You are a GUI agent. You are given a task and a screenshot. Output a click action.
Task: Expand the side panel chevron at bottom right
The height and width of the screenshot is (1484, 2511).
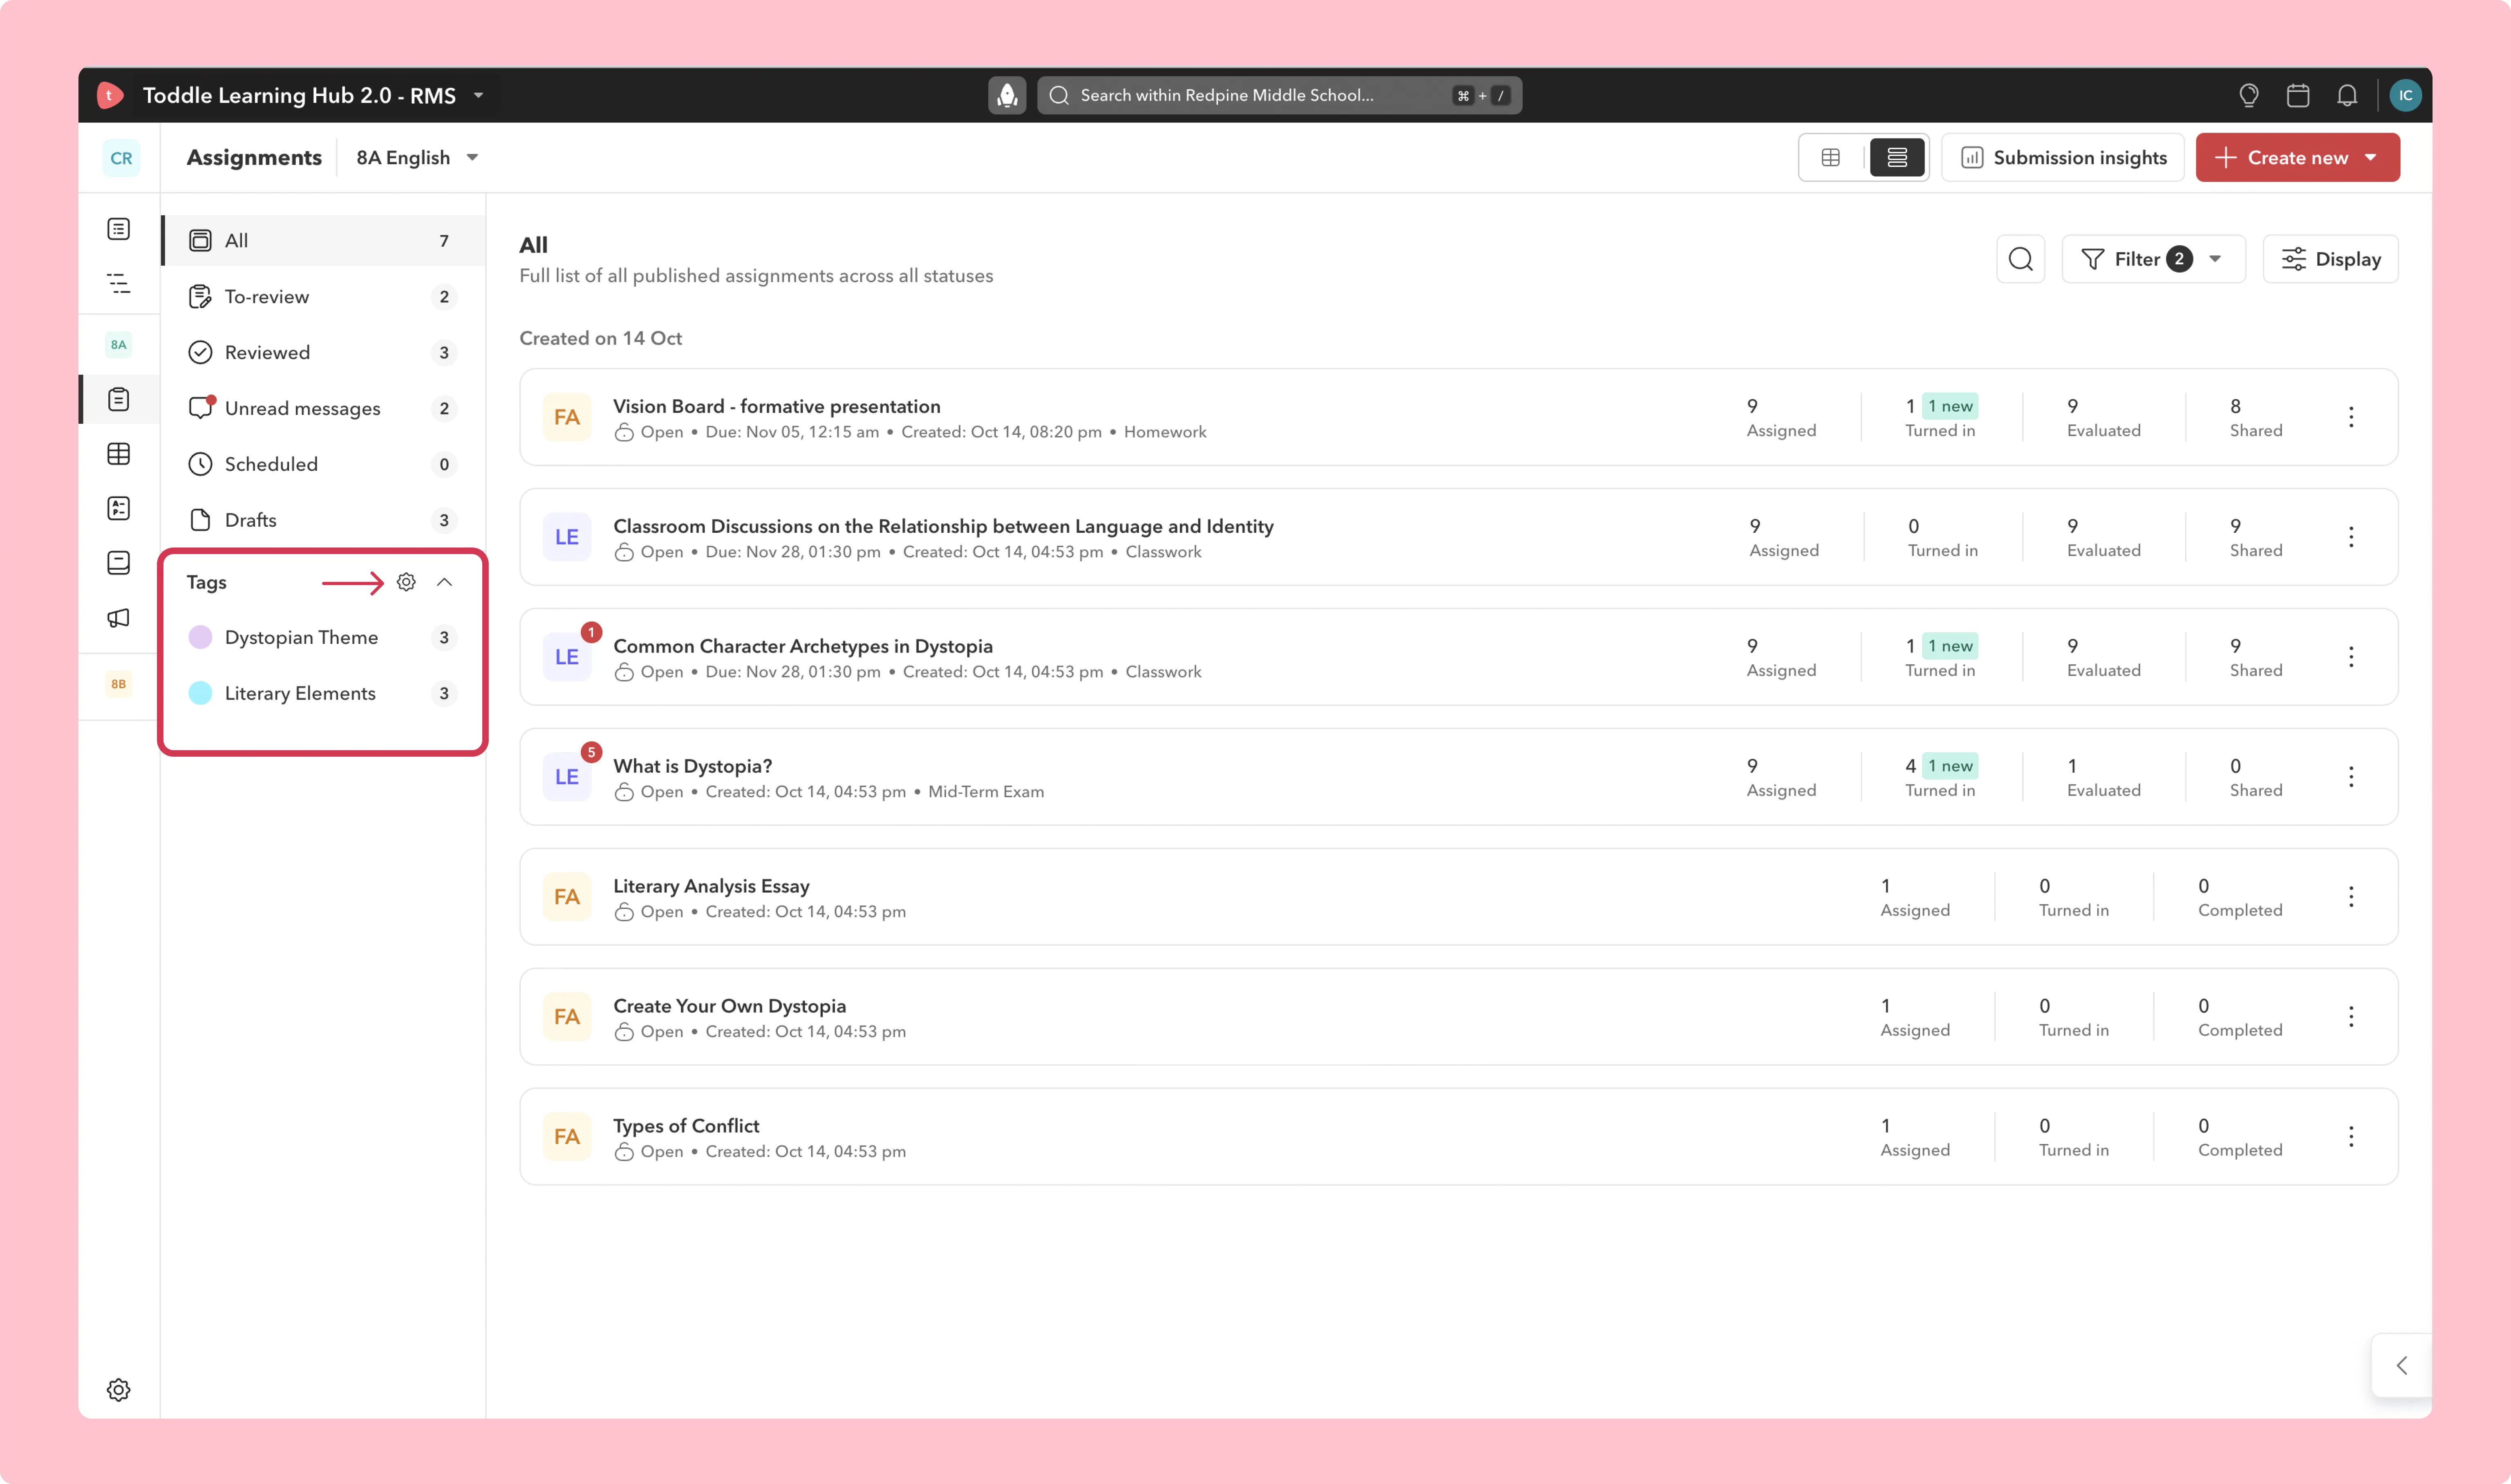[2401, 1366]
